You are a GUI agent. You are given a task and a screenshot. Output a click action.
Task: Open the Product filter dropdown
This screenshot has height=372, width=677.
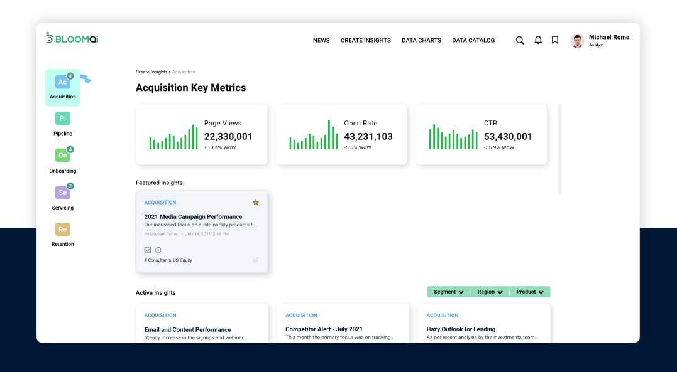click(x=530, y=292)
